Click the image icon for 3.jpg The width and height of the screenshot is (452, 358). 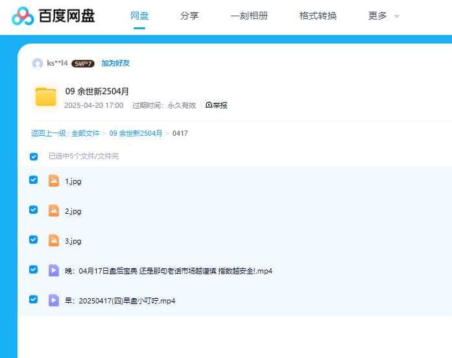point(54,240)
